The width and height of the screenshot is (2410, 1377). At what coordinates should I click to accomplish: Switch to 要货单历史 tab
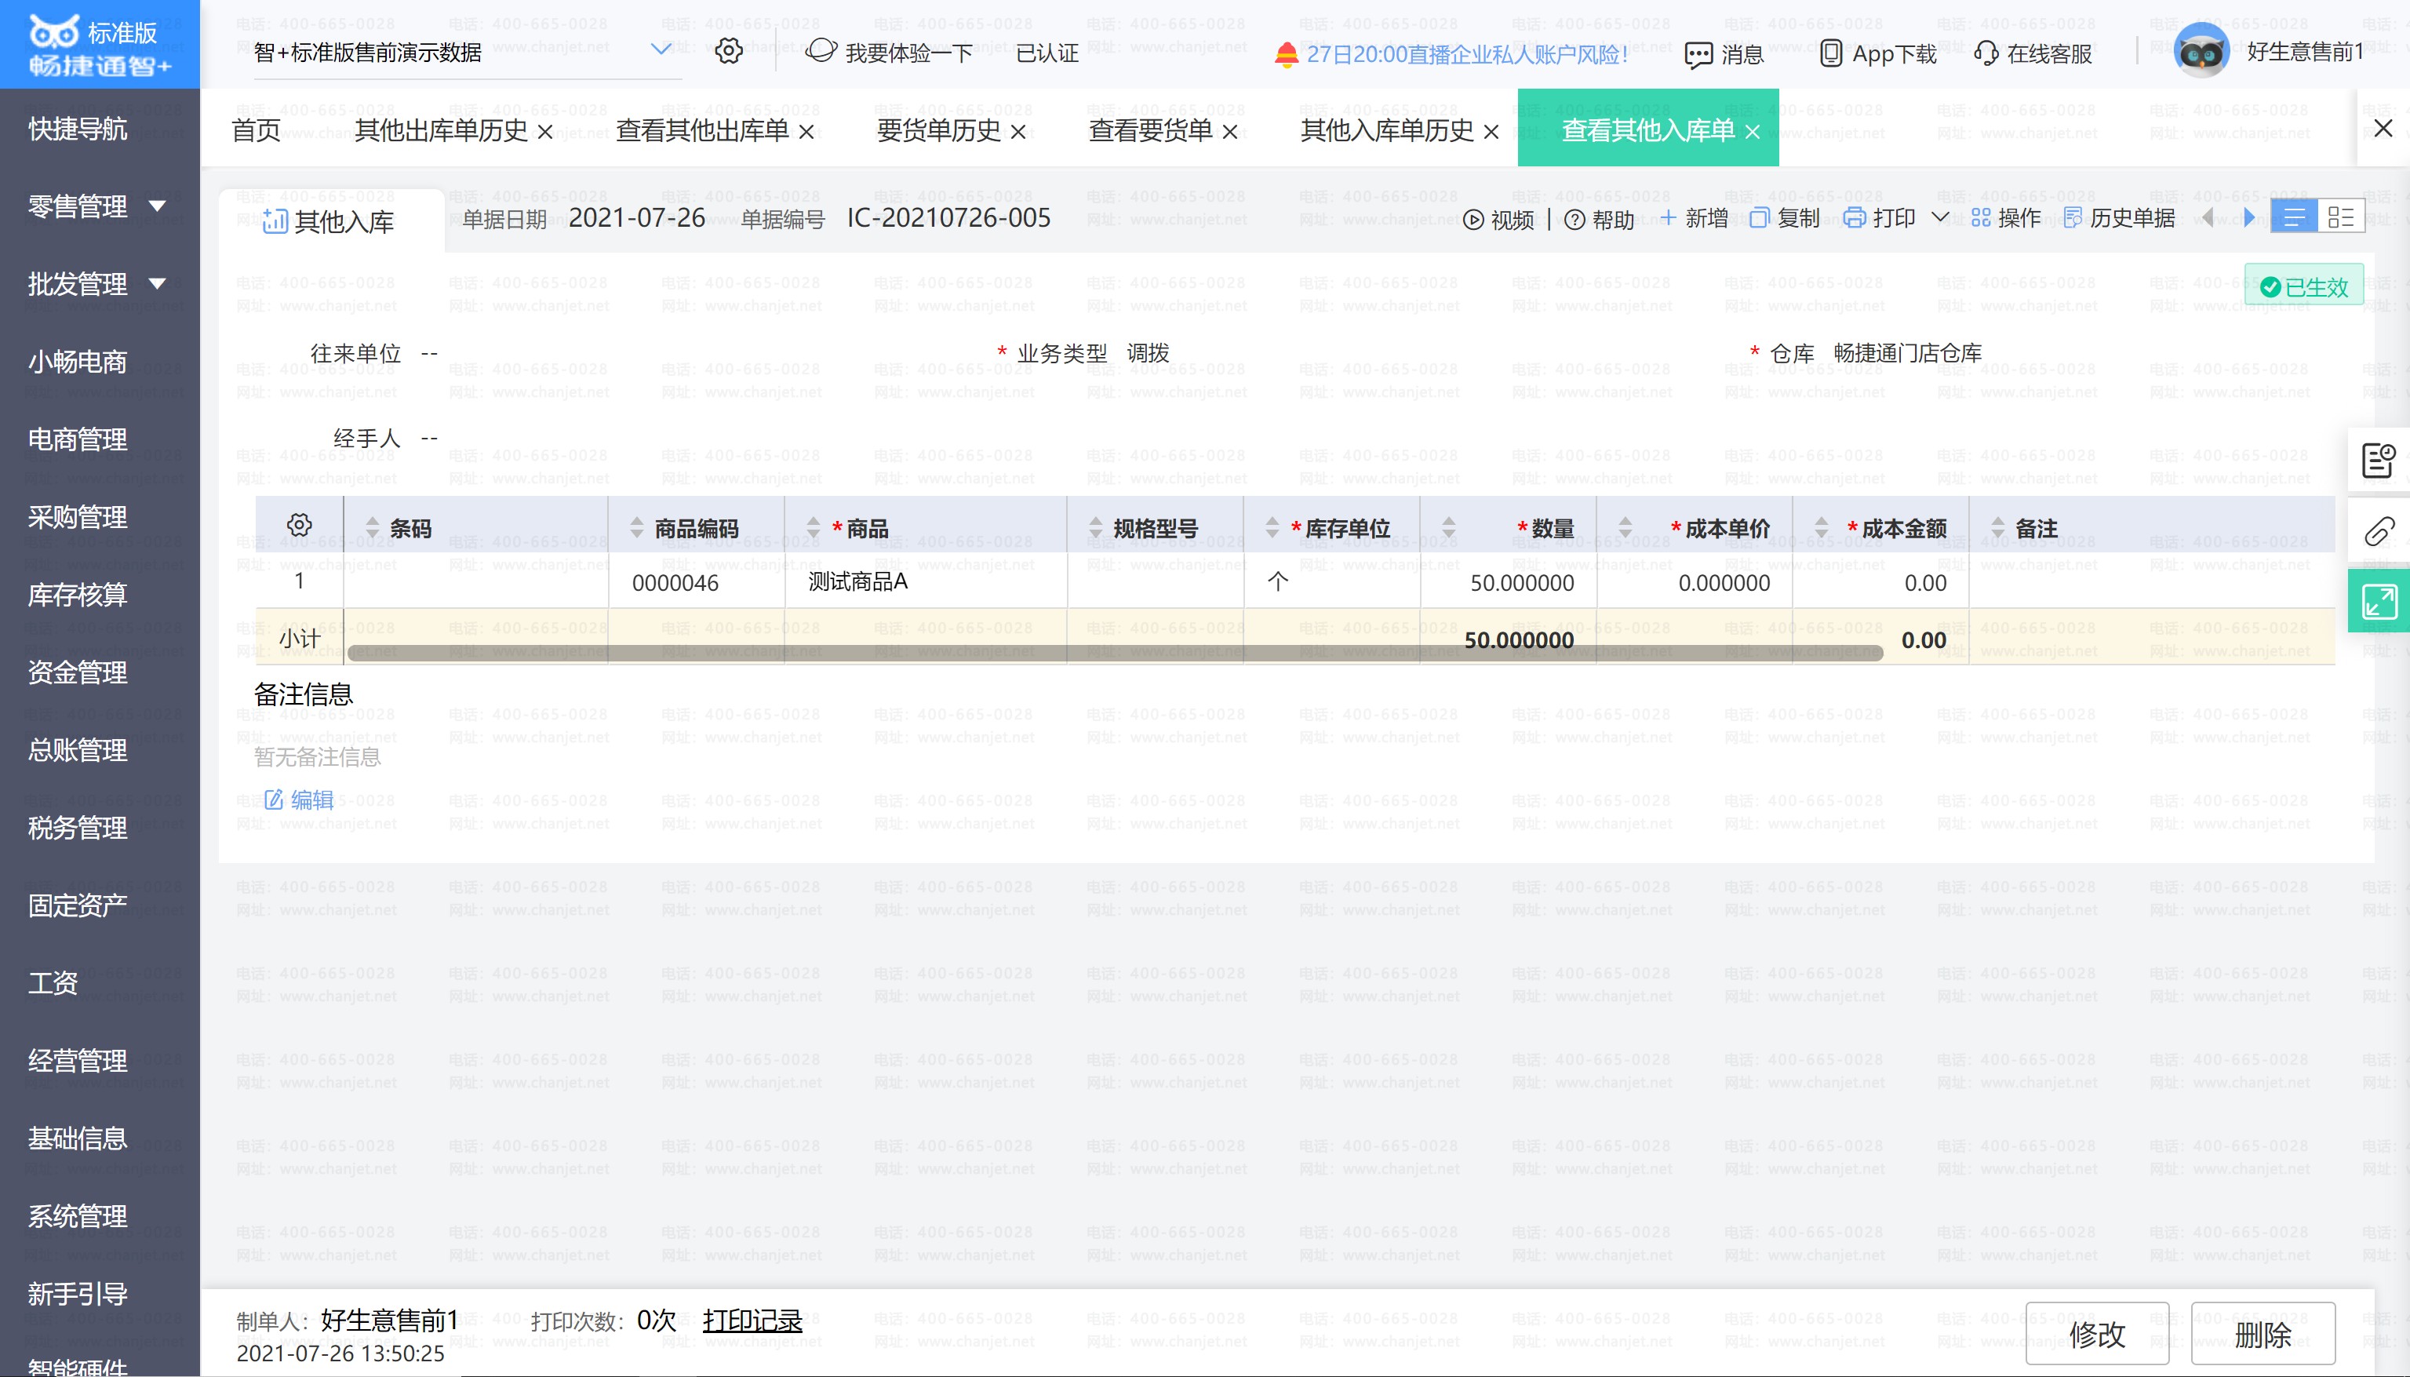click(939, 129)
